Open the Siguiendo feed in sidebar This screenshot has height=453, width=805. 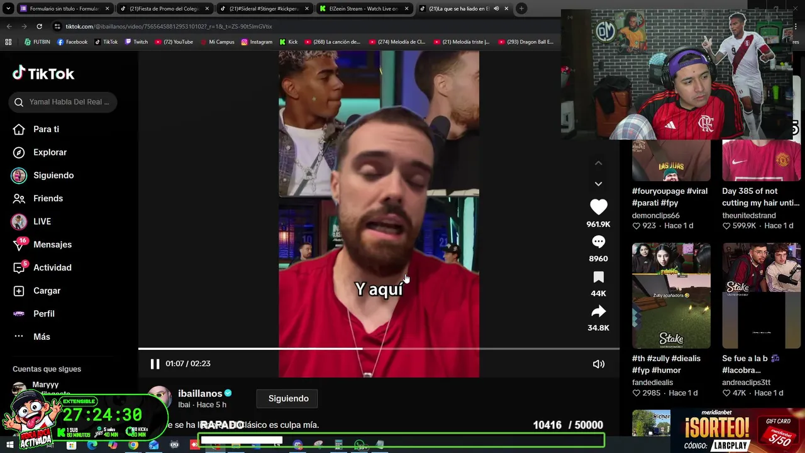pyautogui.click(x=53, y=176)
